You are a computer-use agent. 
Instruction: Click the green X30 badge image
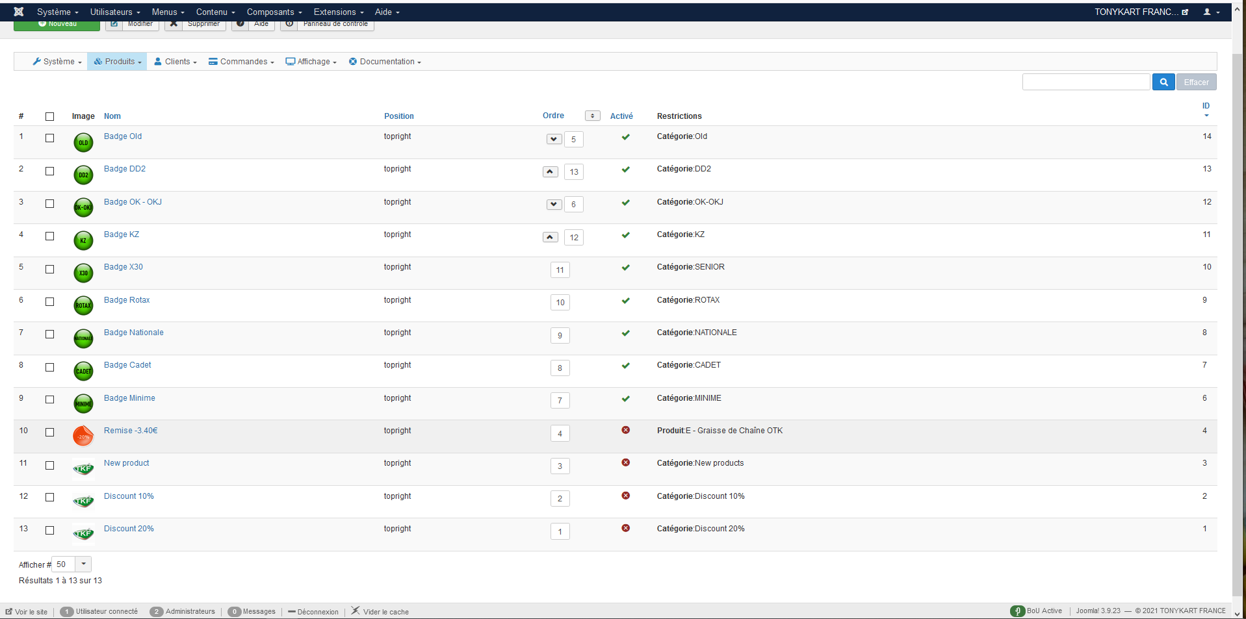tap(83, 273)
